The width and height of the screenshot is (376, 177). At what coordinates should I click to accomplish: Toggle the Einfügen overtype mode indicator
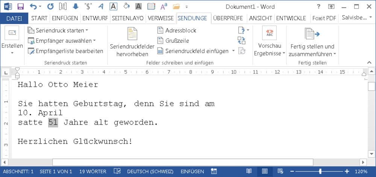click(192, 171)
